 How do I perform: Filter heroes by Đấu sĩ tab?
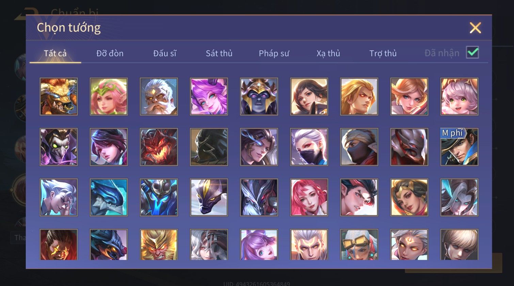pyautogui.click(x=164, y=53)
